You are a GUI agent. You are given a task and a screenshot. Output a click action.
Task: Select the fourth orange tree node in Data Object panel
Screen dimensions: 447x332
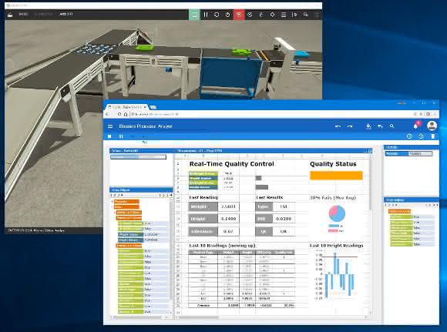(129, 218)
